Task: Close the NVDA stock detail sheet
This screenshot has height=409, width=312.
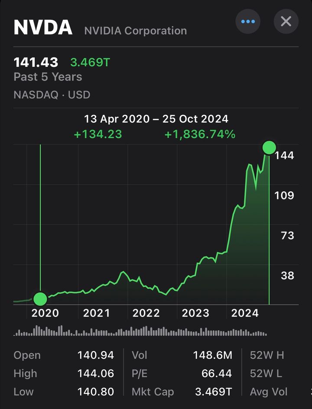Action: pyautogui.click(x=286, y=21)
